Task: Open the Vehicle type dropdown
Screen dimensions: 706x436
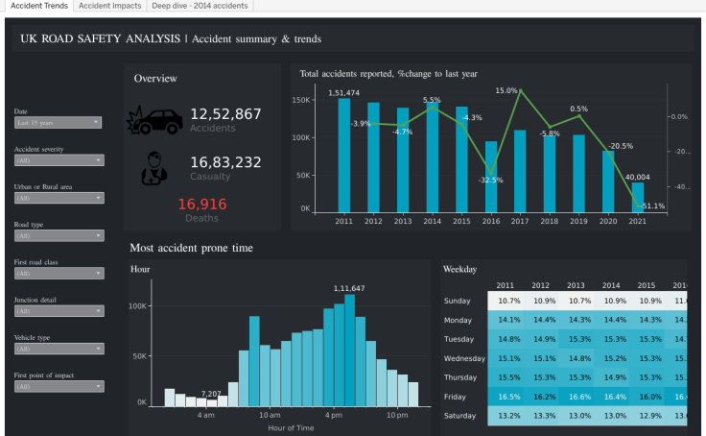Action: tap(59, 349)
